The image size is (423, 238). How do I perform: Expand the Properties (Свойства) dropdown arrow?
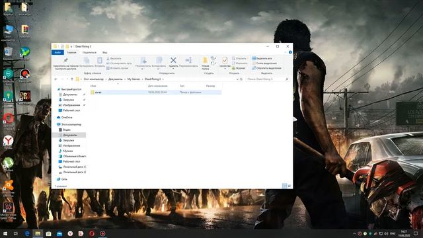(x=225, y=69)
